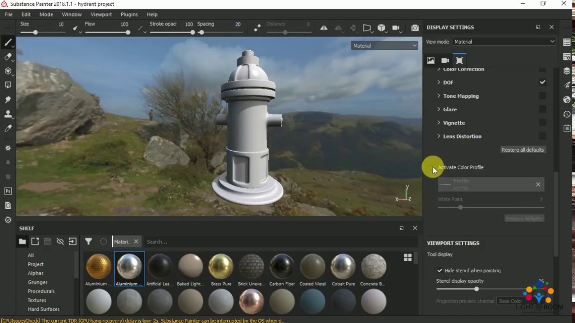This screenshot has height=323, width=575.
Task: Click Restore all defaults button
Action: tap(522, 150)
